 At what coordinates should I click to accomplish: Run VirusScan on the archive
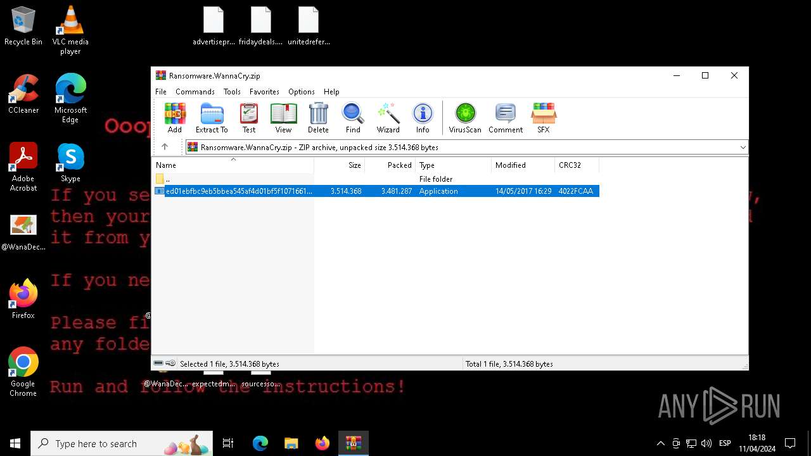click(x=465, y=118)
